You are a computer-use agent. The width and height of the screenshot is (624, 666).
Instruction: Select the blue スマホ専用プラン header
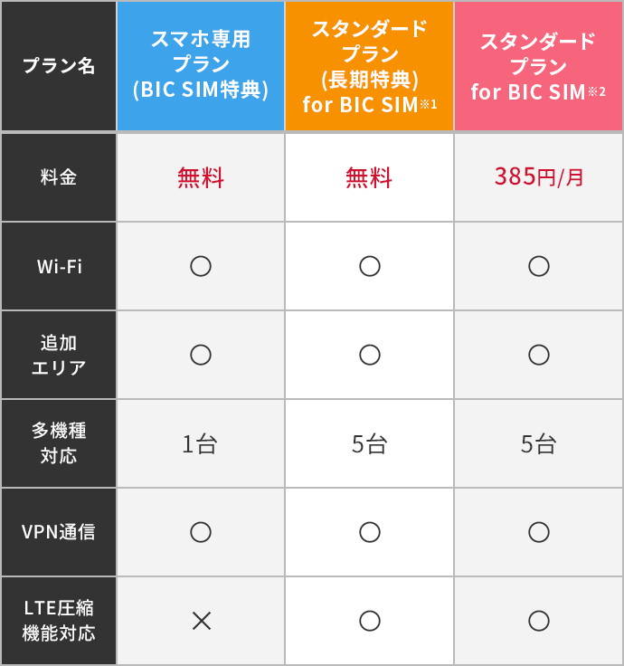pyautogui.click(x=201, y=65)
